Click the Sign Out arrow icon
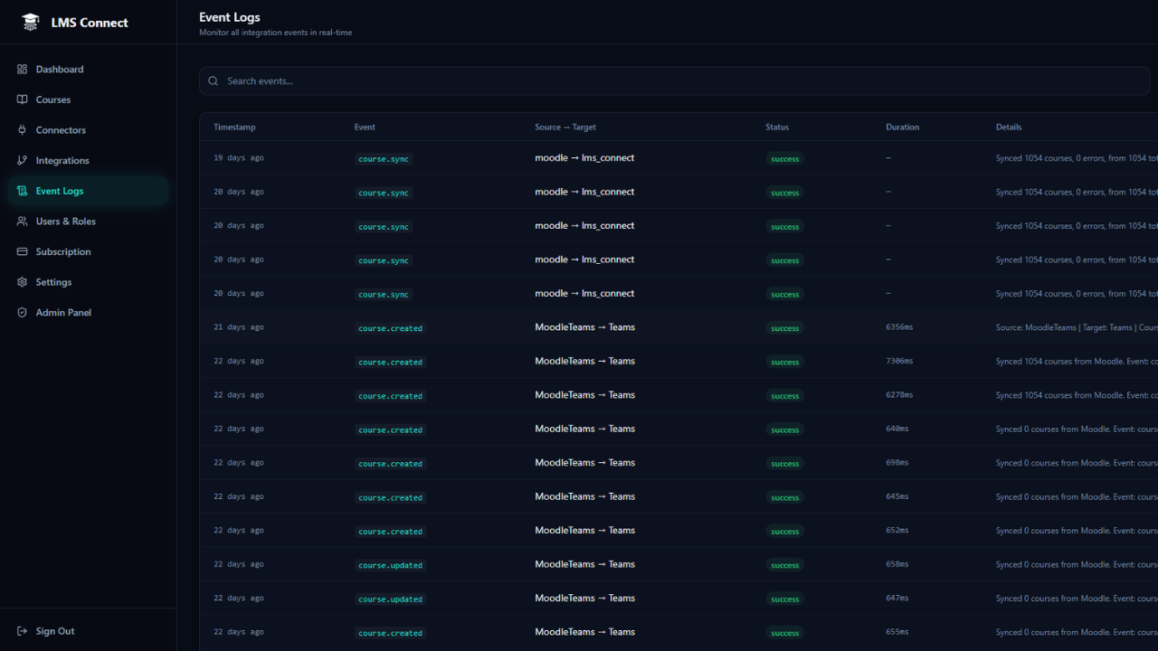The height and width of the screenshot is (651, 1158). coord(23,631)
